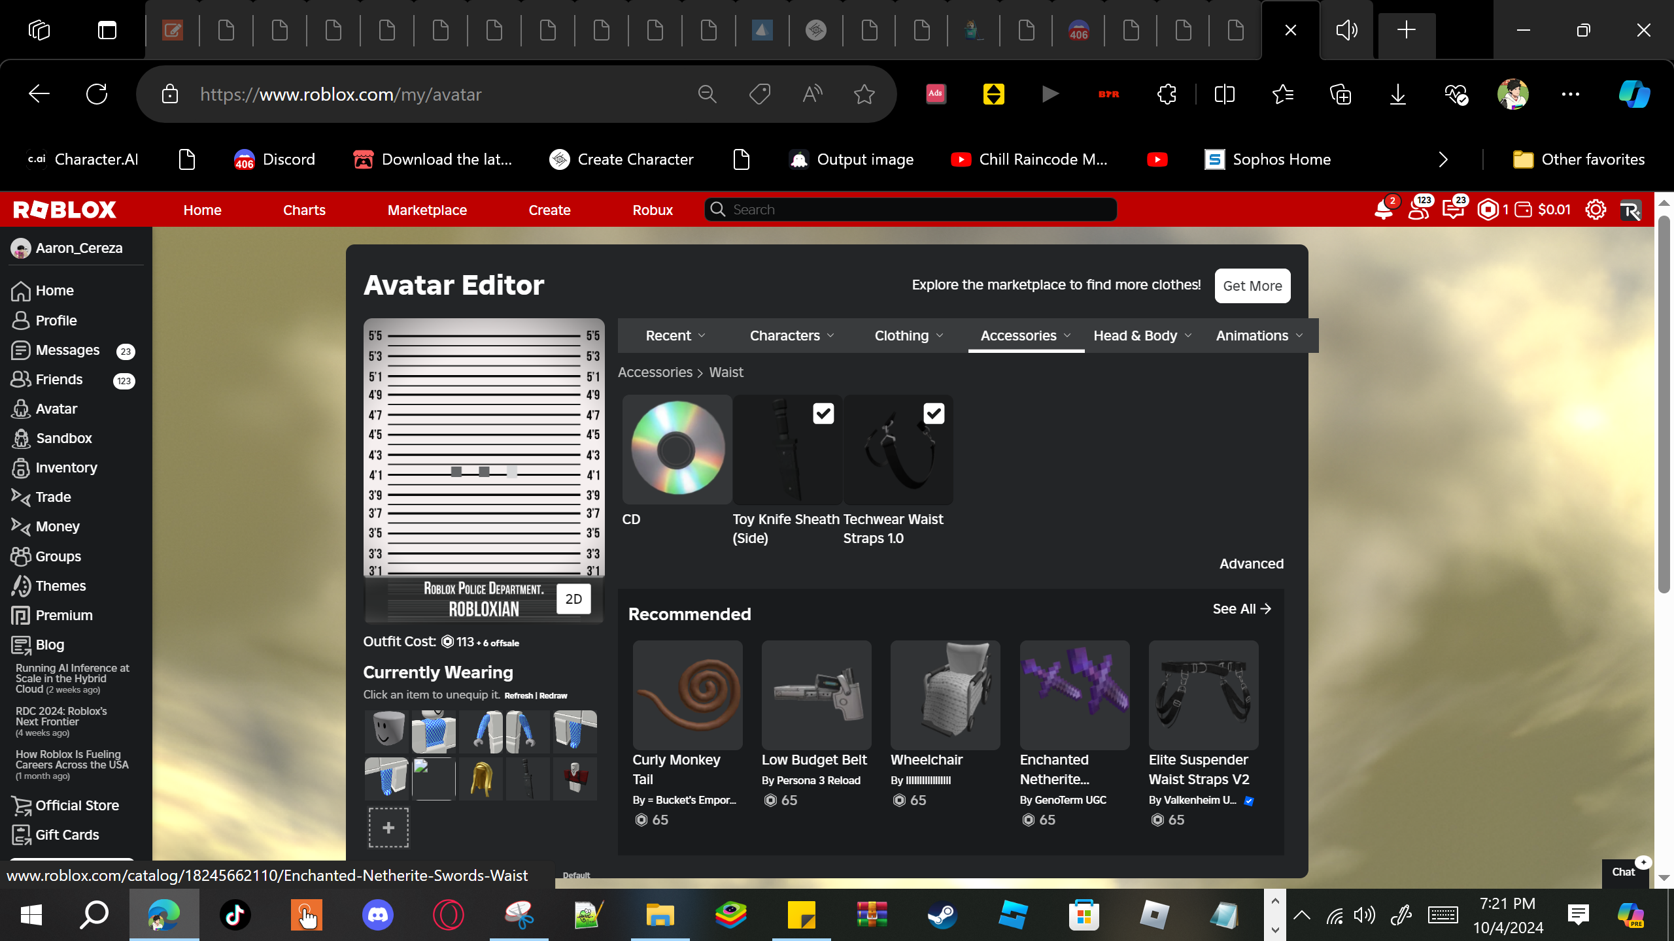Go back in browser
The width and height of the screenshot is (1674, 941).
(39, 94)
